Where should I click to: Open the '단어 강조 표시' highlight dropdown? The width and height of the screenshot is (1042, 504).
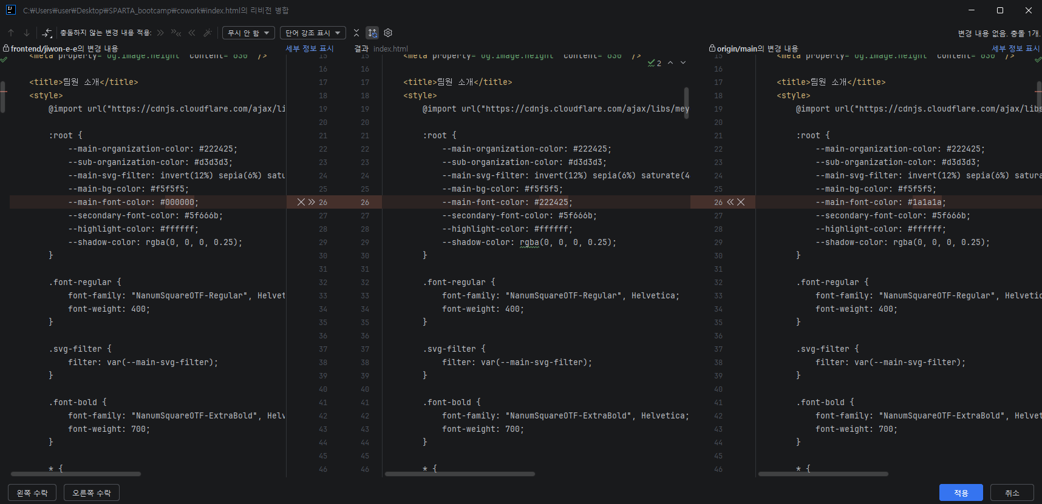pyautogui.click(x=313, y=33)
